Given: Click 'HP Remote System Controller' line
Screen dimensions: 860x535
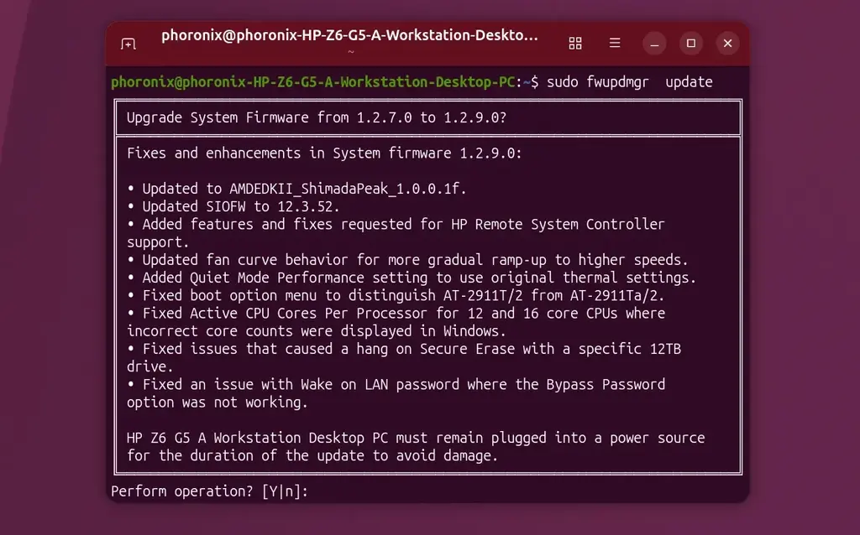Looking at the screenshot, I should click(x=396, y=225).
